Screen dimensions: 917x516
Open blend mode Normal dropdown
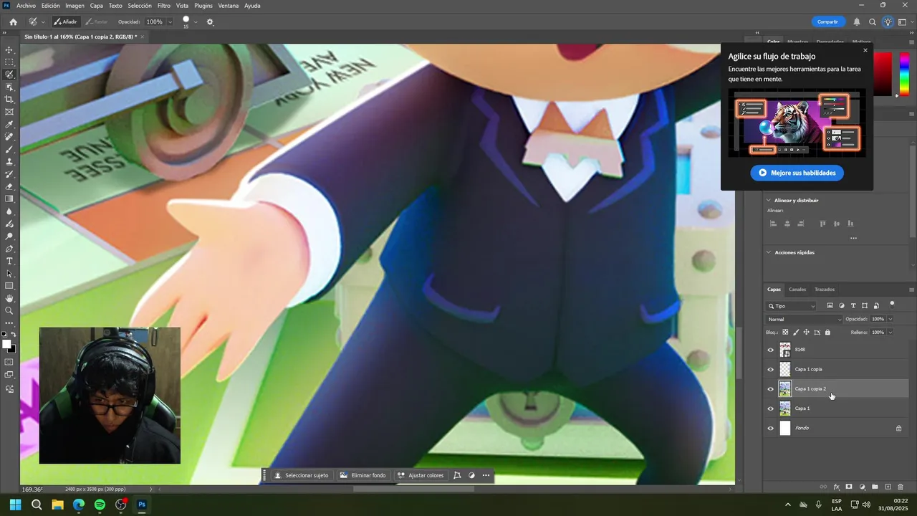(805, 320)
